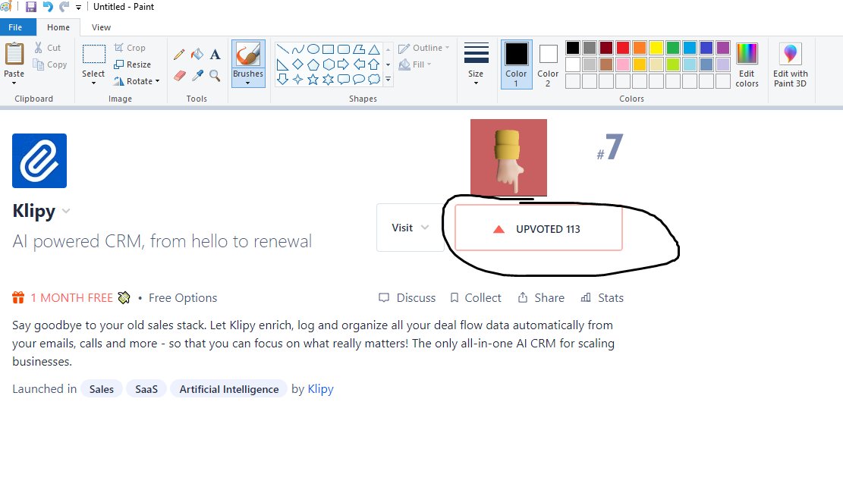Expand the Shapes gallery more arrow
This screenshot has height=490, width=843.
tap(388, 80)
